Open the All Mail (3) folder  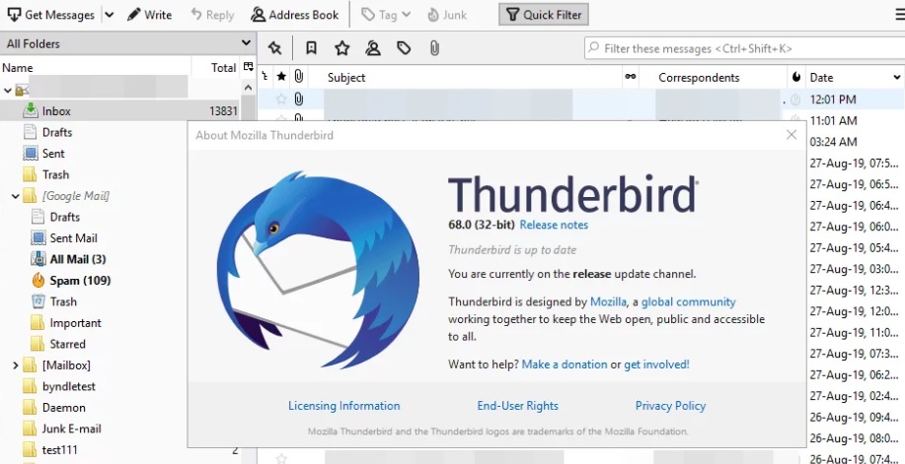(78, 259)
